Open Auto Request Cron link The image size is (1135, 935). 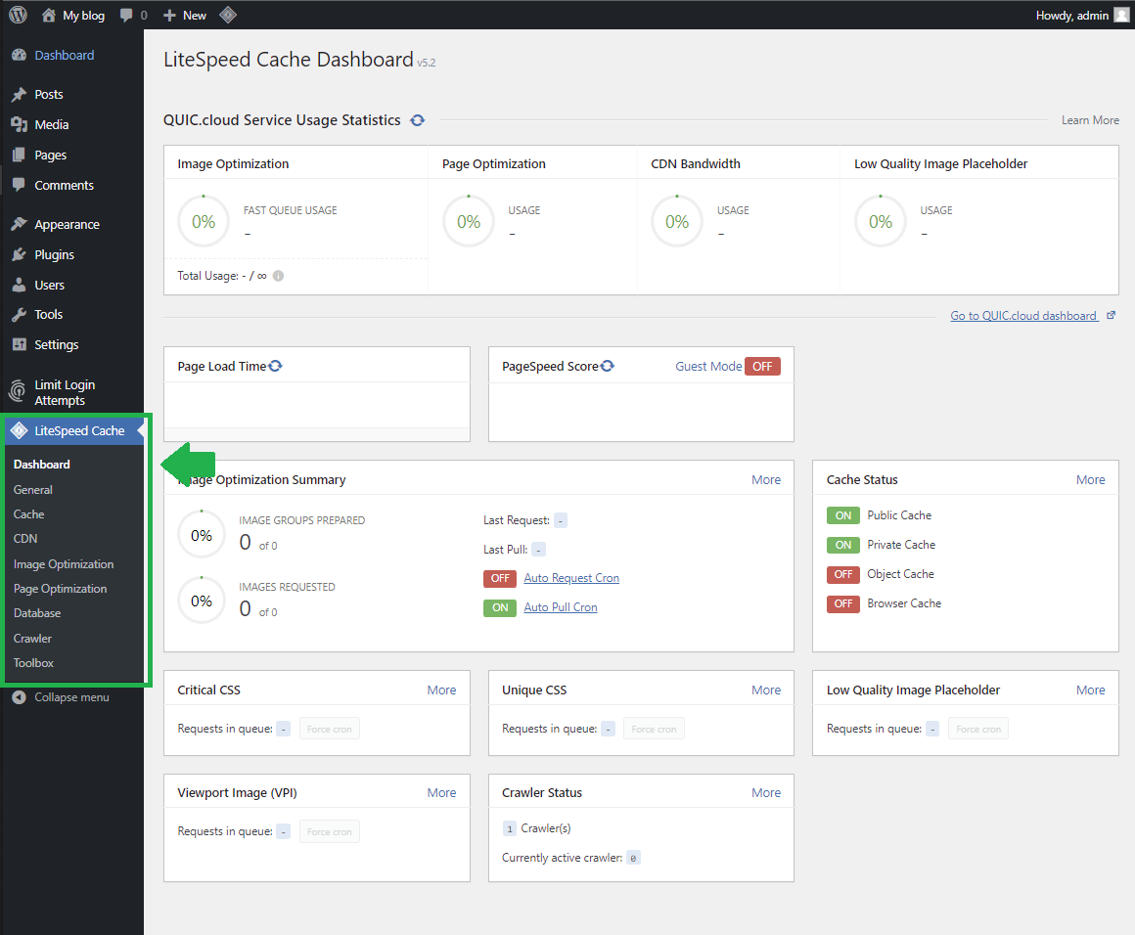click(x=571, y=578)
